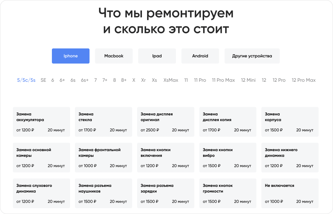Click 'от 1700 ₽' under Замена дисплея копия
The height and width of the screenshot is (214, 333).
pyautogui.click(x=212, y=130)
